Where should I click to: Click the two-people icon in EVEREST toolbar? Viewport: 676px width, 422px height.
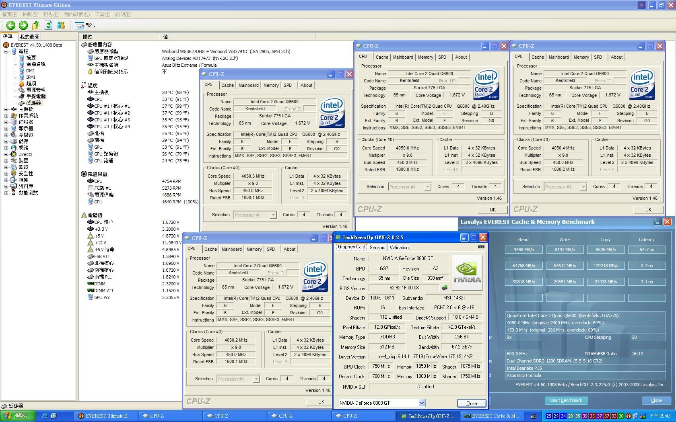click(61, 25)
